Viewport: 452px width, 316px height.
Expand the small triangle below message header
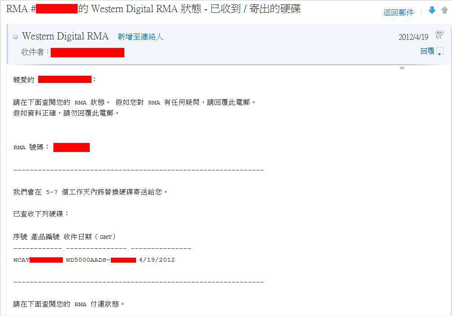coord(402,68)
